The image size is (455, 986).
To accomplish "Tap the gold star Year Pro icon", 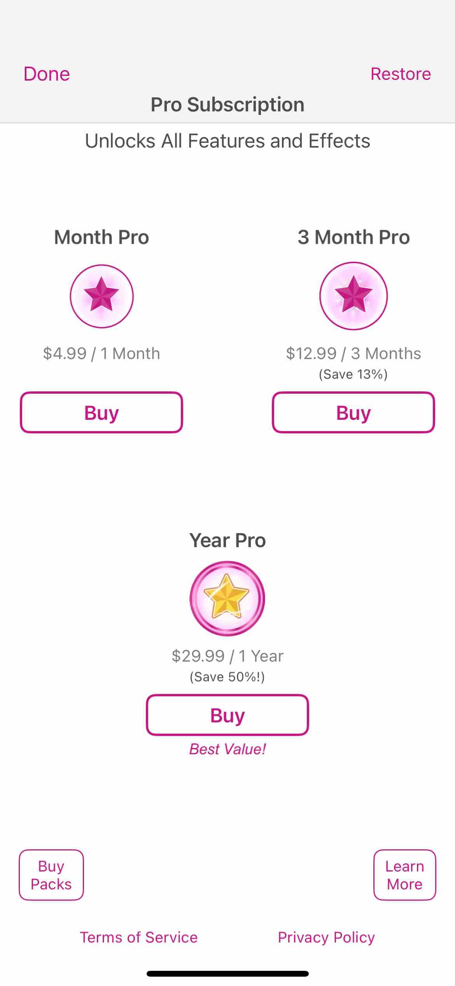I will pyautogui.click(x=227, y=599).
